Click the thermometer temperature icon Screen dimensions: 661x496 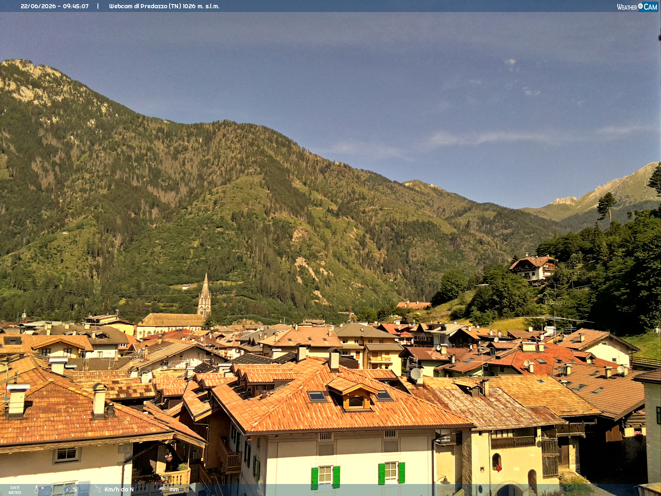point(36,490)
